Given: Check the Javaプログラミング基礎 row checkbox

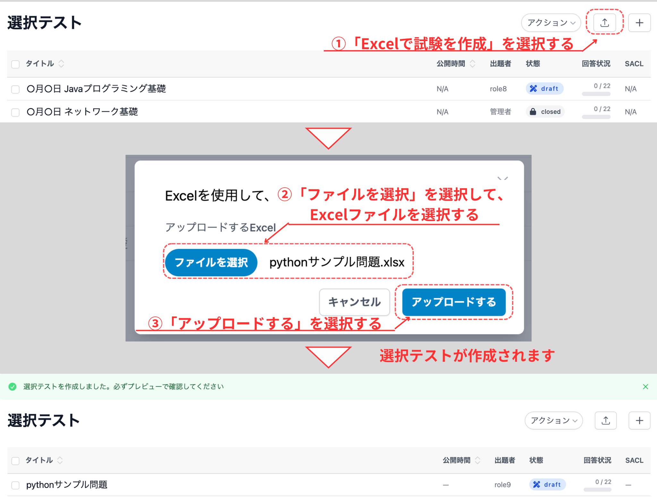Looking at the screenshot, I should 15,89.
